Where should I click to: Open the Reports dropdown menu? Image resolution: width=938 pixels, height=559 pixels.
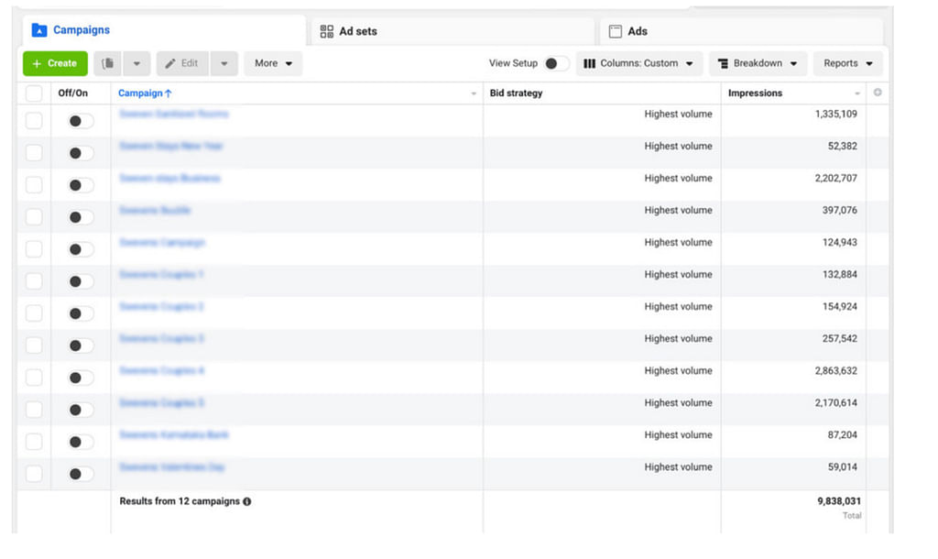click(x=847, y=63)
